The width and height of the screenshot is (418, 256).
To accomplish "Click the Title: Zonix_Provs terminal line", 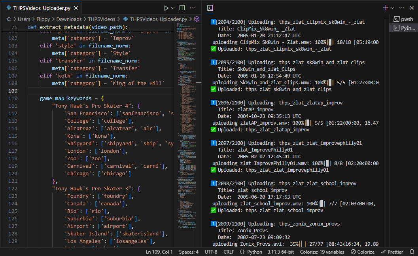I will click(242, 230).
